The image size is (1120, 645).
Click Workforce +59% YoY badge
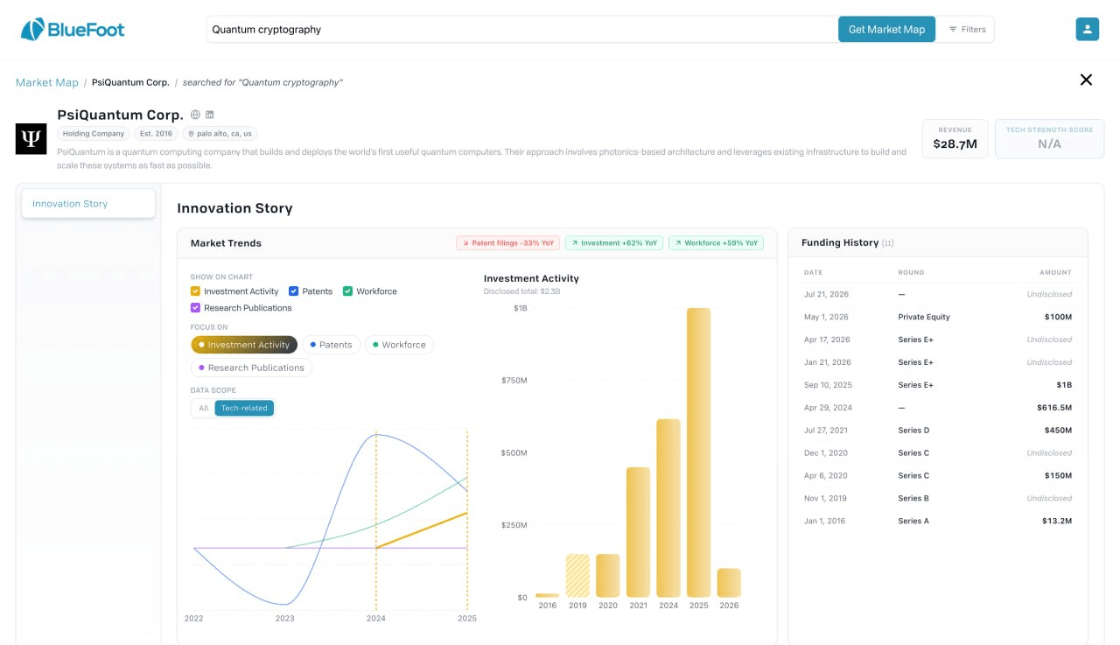click(716, 243)
